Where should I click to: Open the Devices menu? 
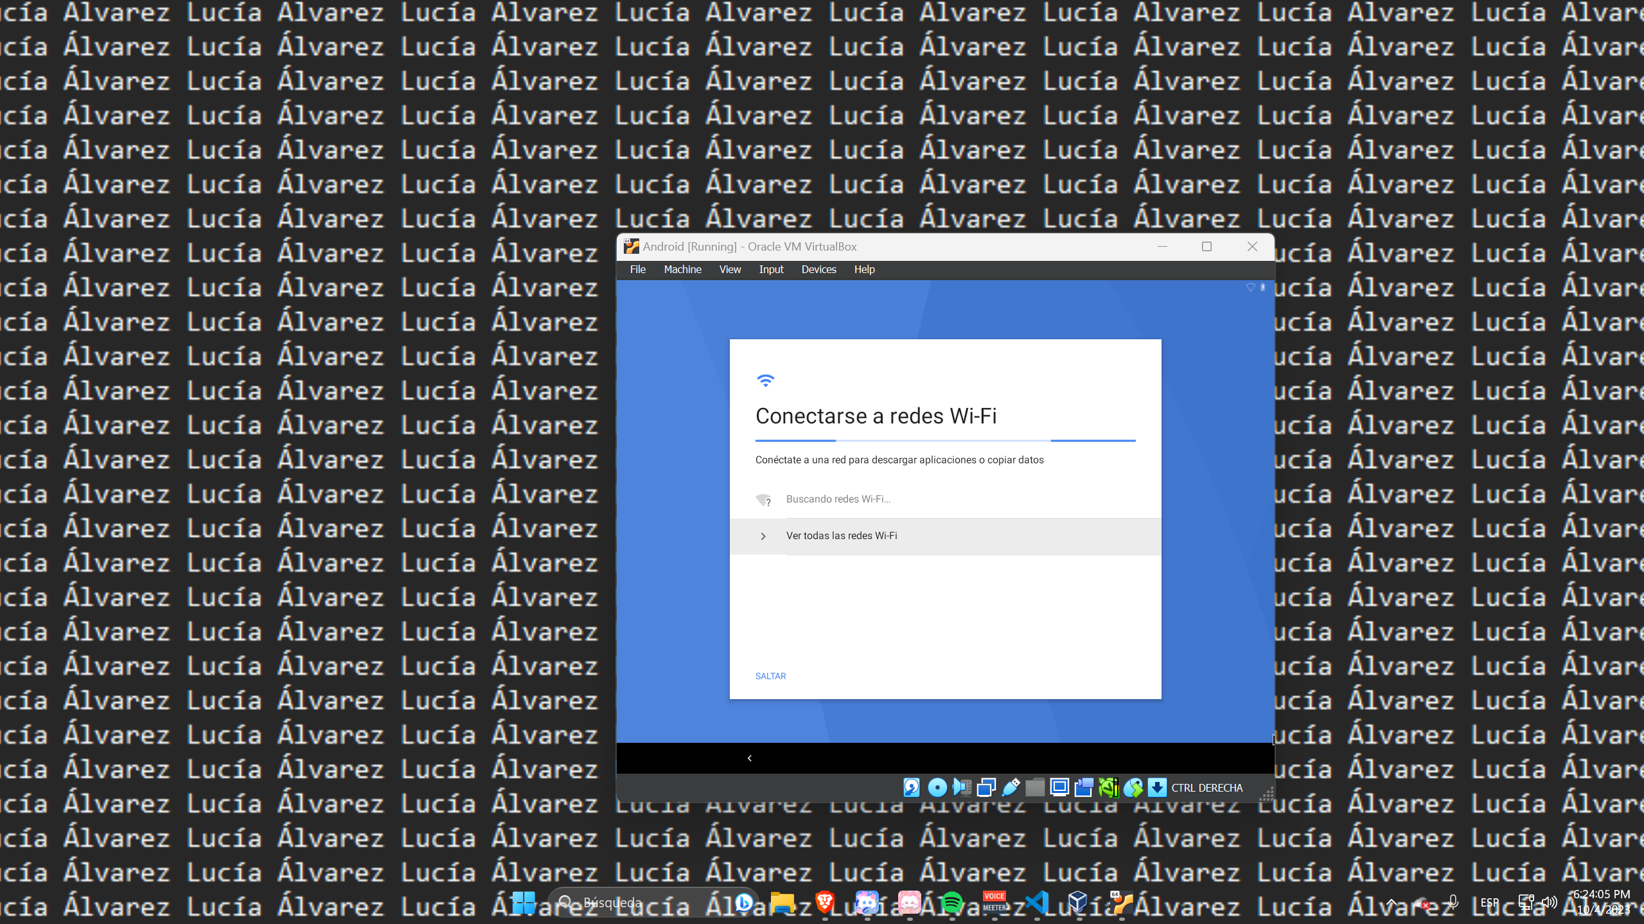(818, 269)
